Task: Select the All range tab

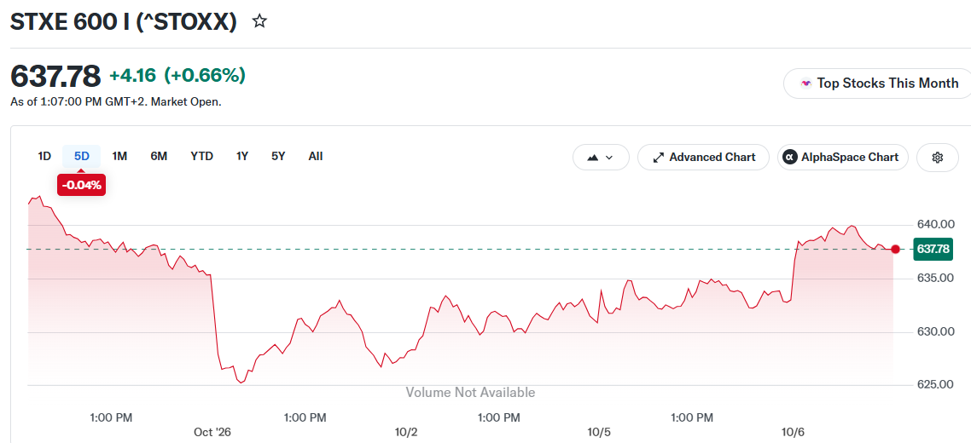Action: pyautogui.click(x=315, y=157)
